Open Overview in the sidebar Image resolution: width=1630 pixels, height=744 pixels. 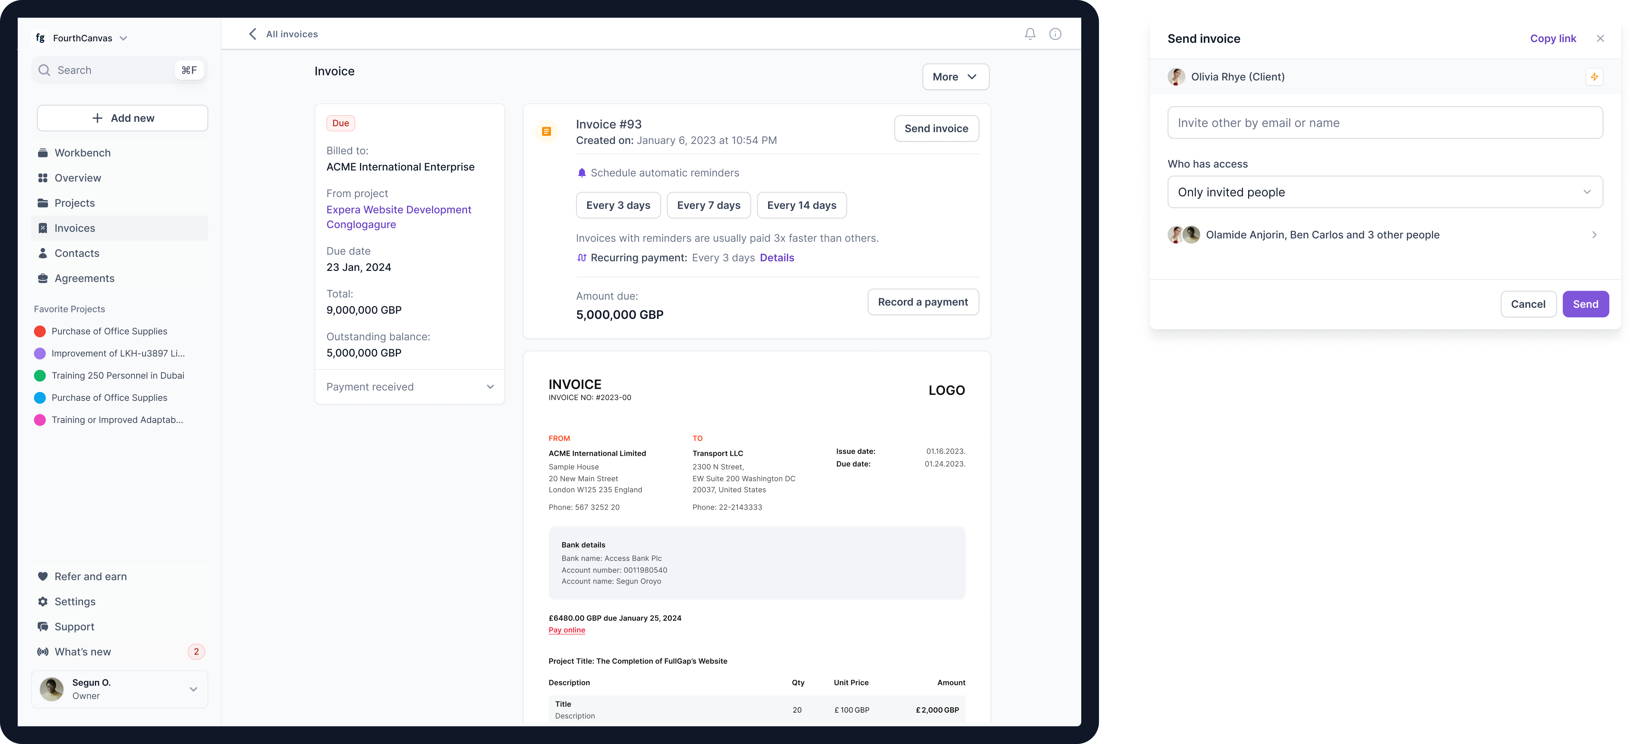click(x=120, y=178)
